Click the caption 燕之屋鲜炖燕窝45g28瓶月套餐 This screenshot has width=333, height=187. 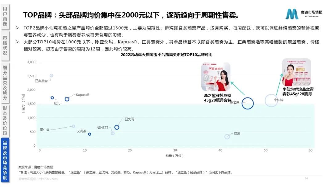pyautogui.click(x=217, y=98)
